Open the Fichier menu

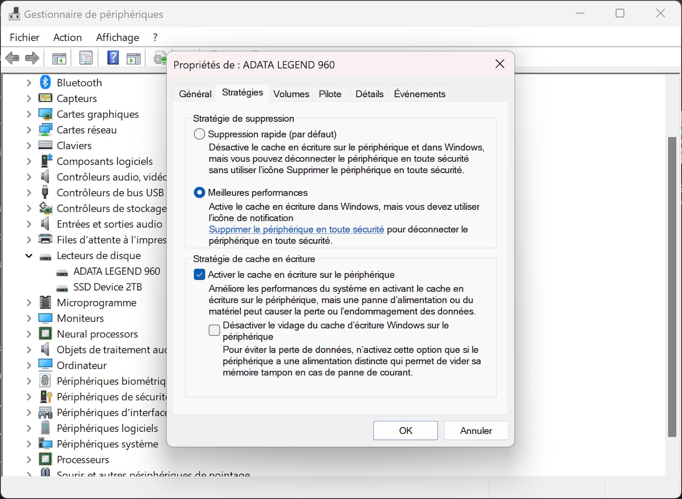[x=24, y=37]
